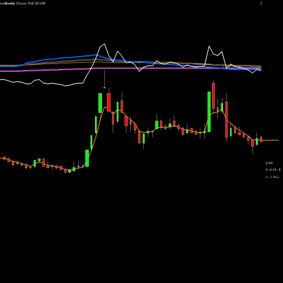
Task: Click the '2.60' price value label
Action: coord(269,163)
